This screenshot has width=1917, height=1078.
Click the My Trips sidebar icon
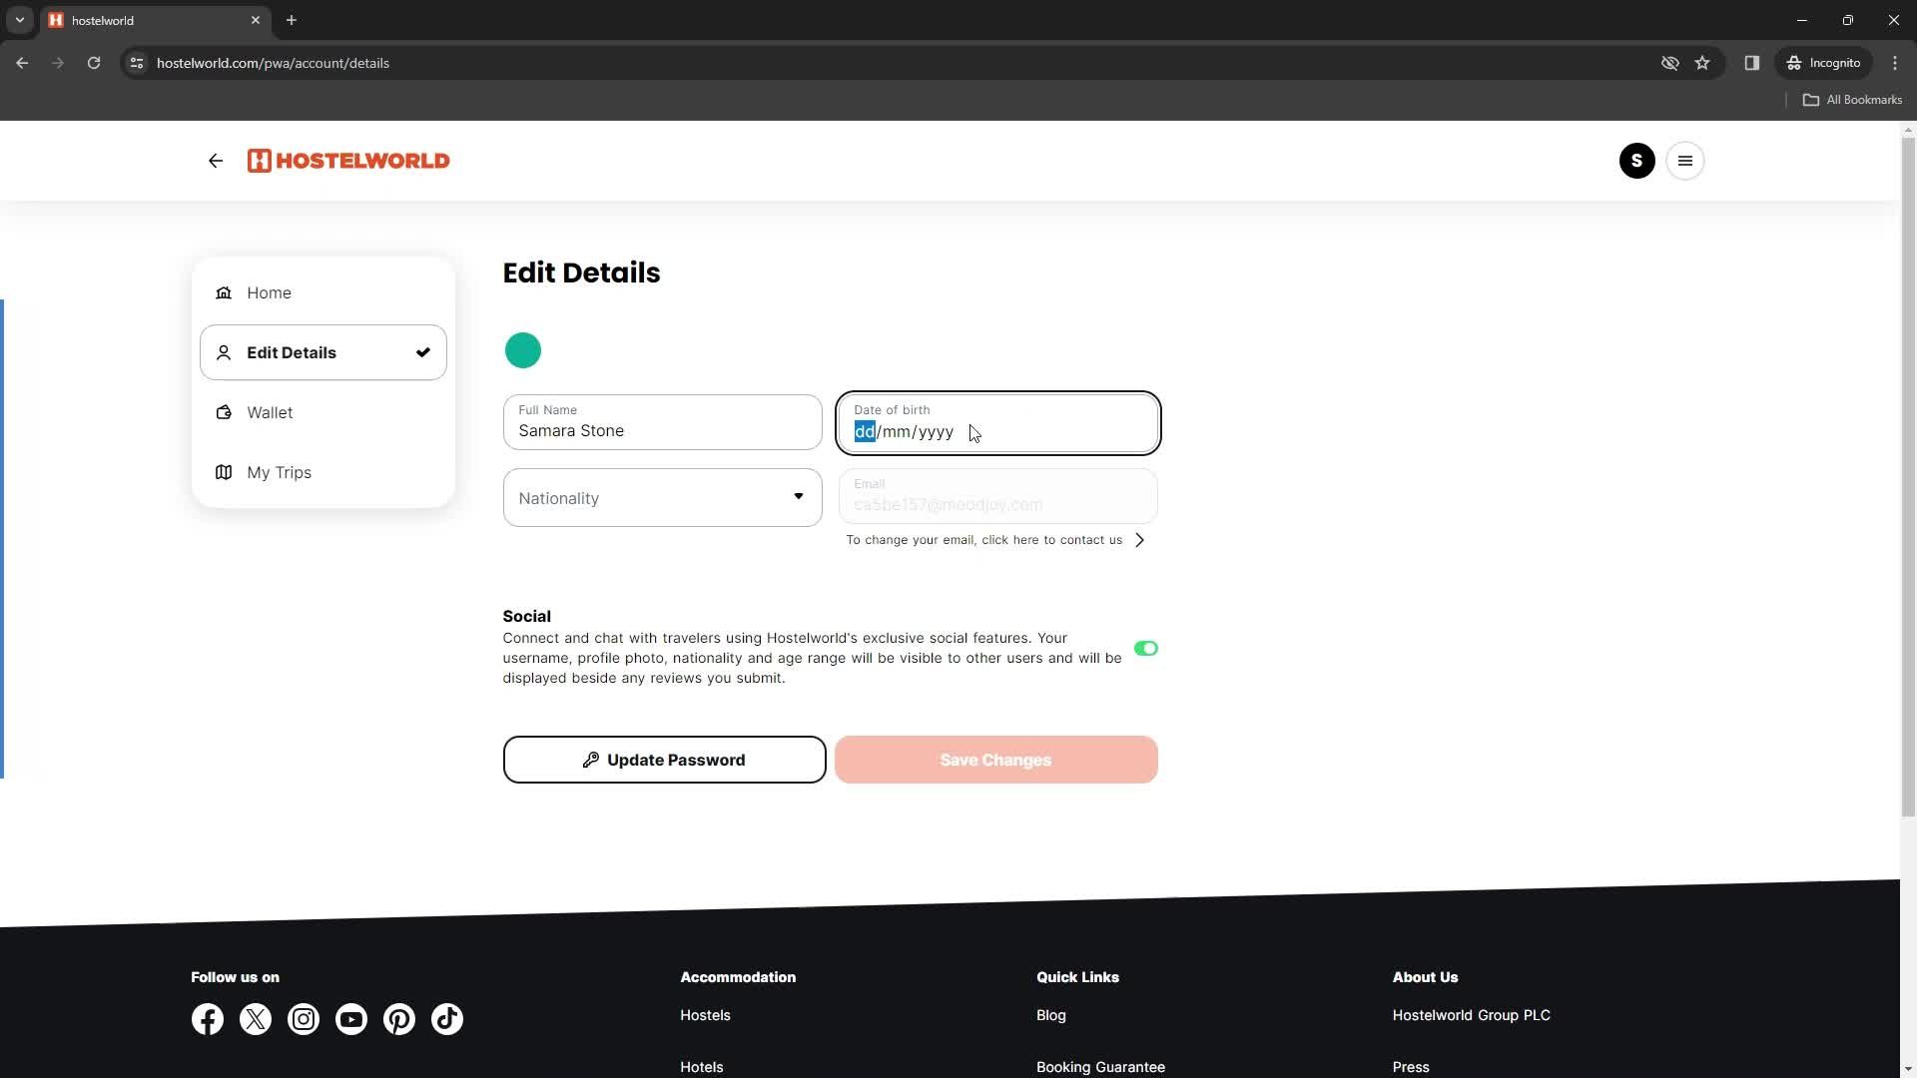click(223, 471)
